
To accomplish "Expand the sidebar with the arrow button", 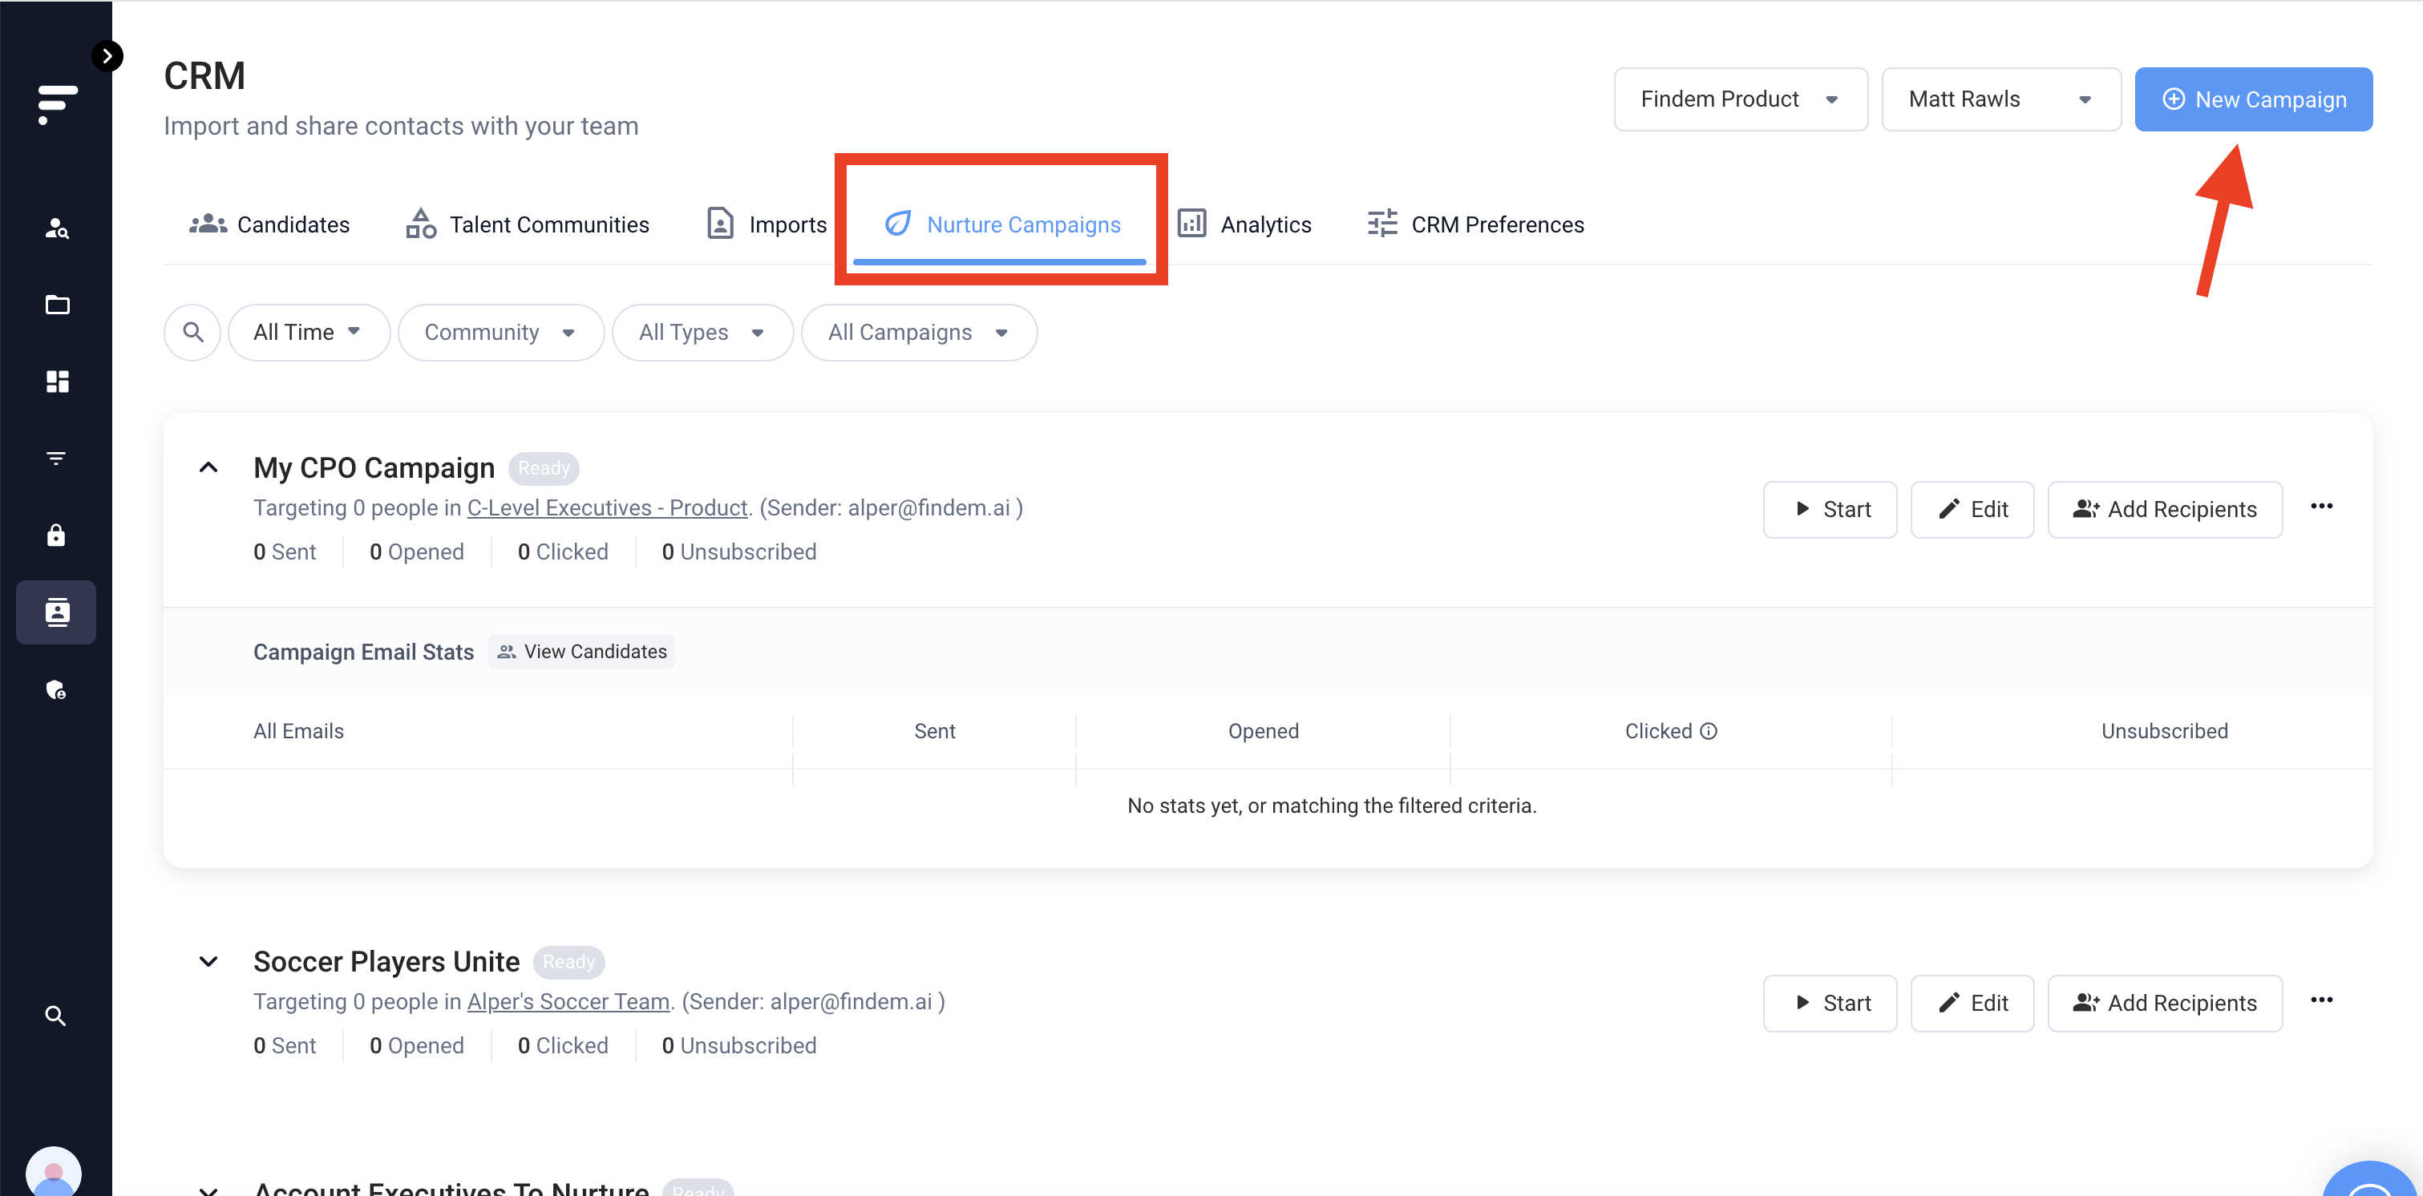I will click(x=107, y=56).
